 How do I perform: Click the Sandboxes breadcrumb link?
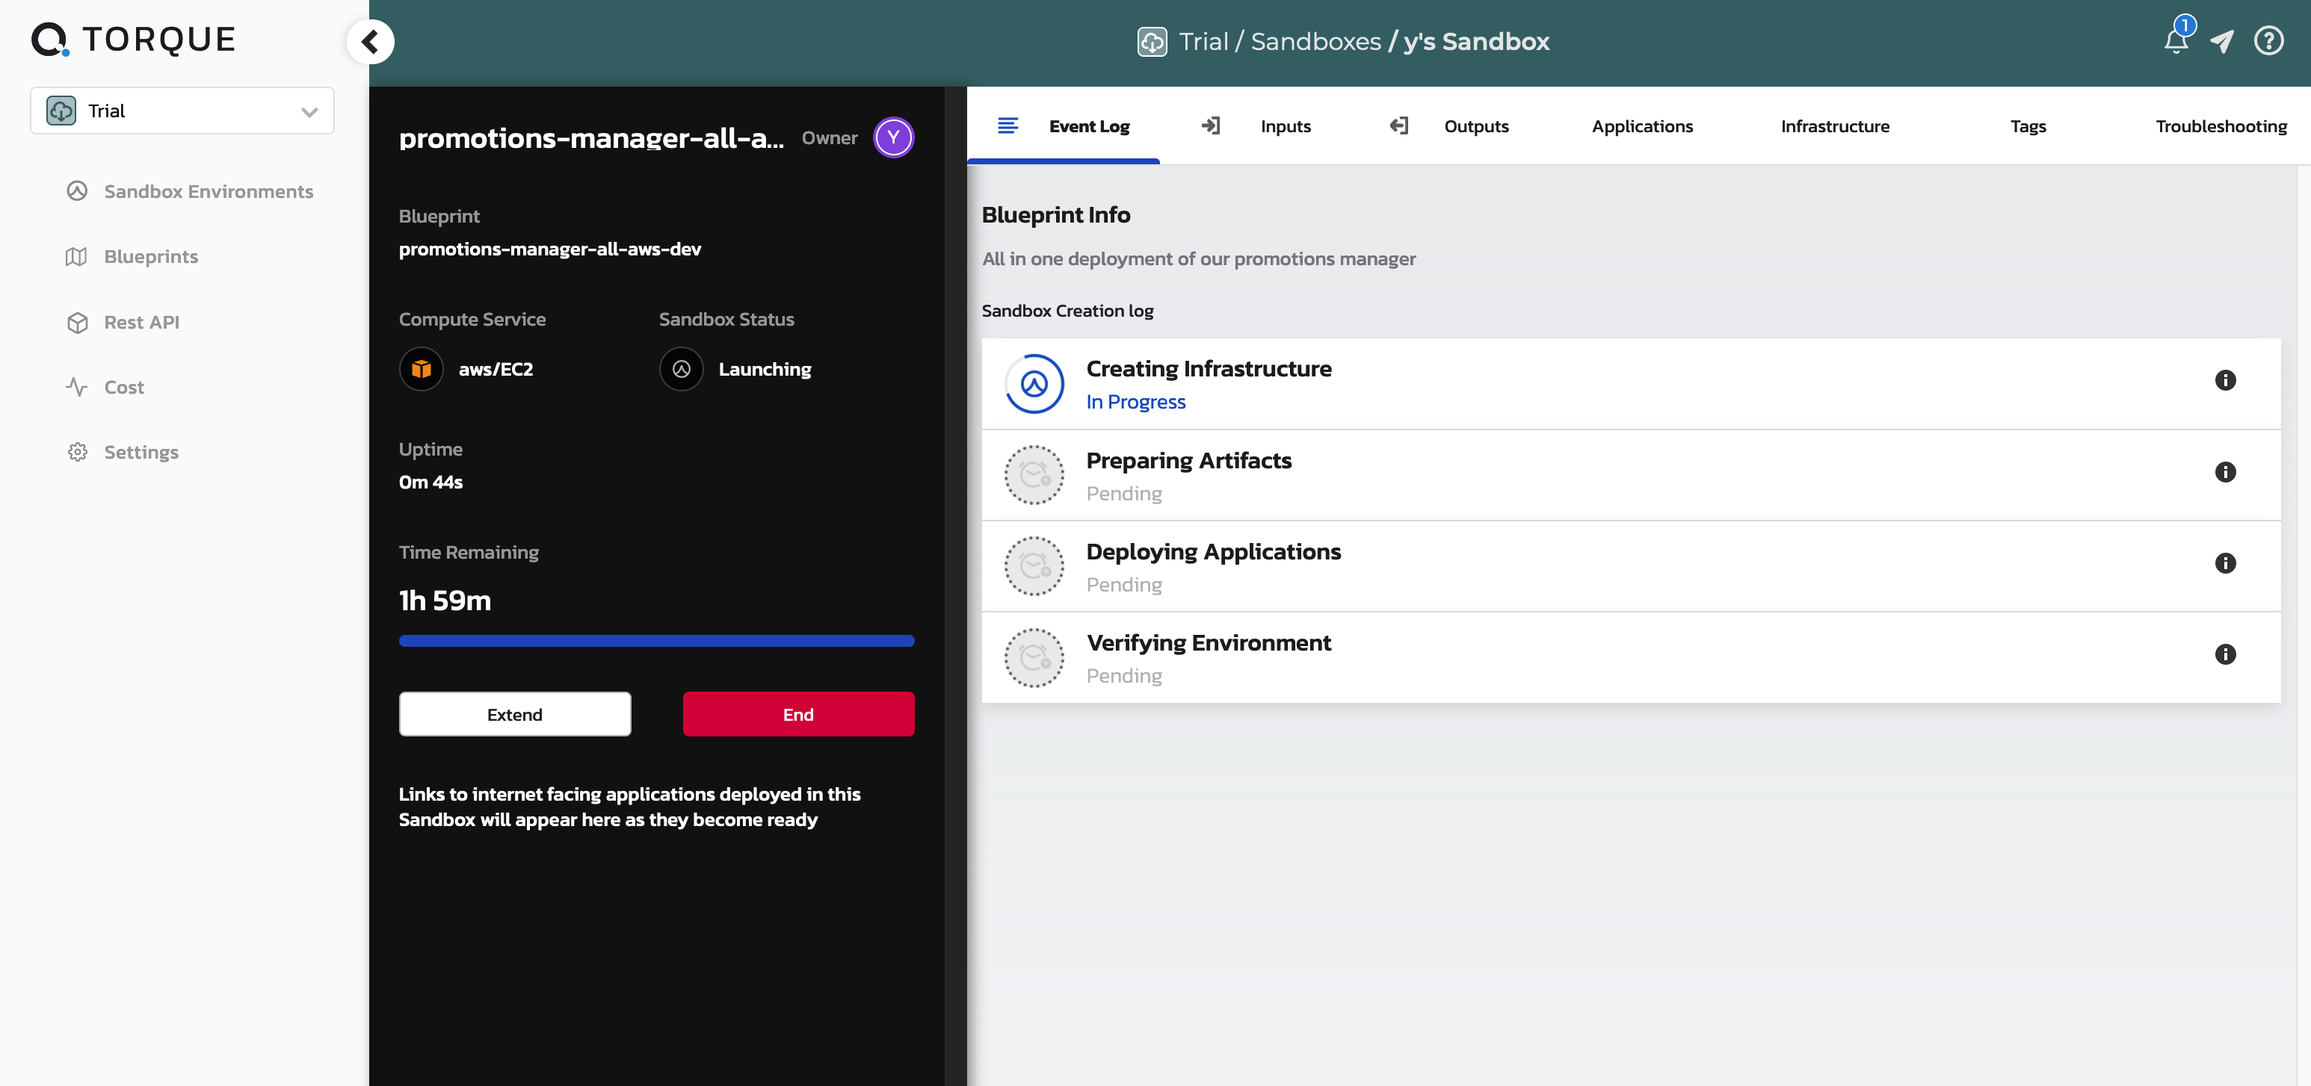1315,41
